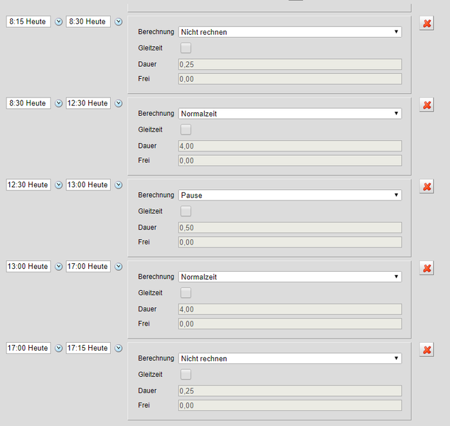Open time picker arrow after 17:15 Heute
Viewport: 450px width, 426px height.
119,348
